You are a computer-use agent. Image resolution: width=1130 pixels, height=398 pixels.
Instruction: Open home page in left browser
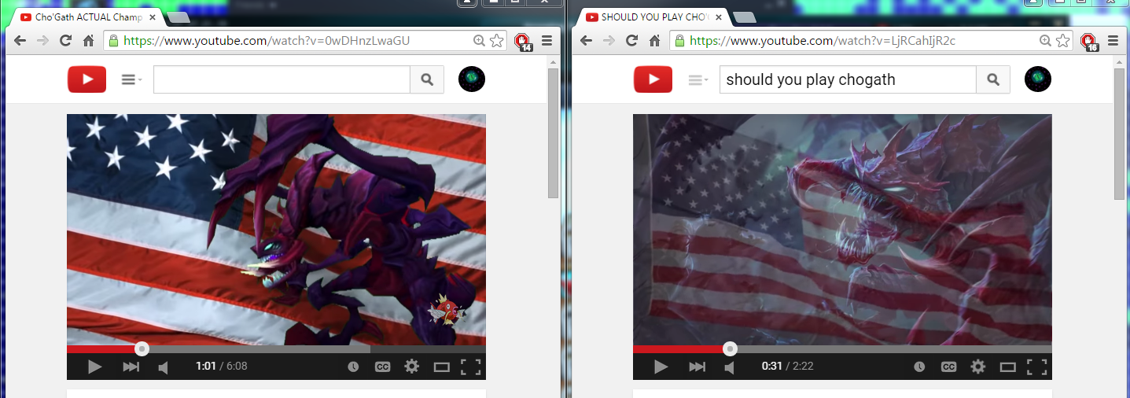[x=88, y=41]
